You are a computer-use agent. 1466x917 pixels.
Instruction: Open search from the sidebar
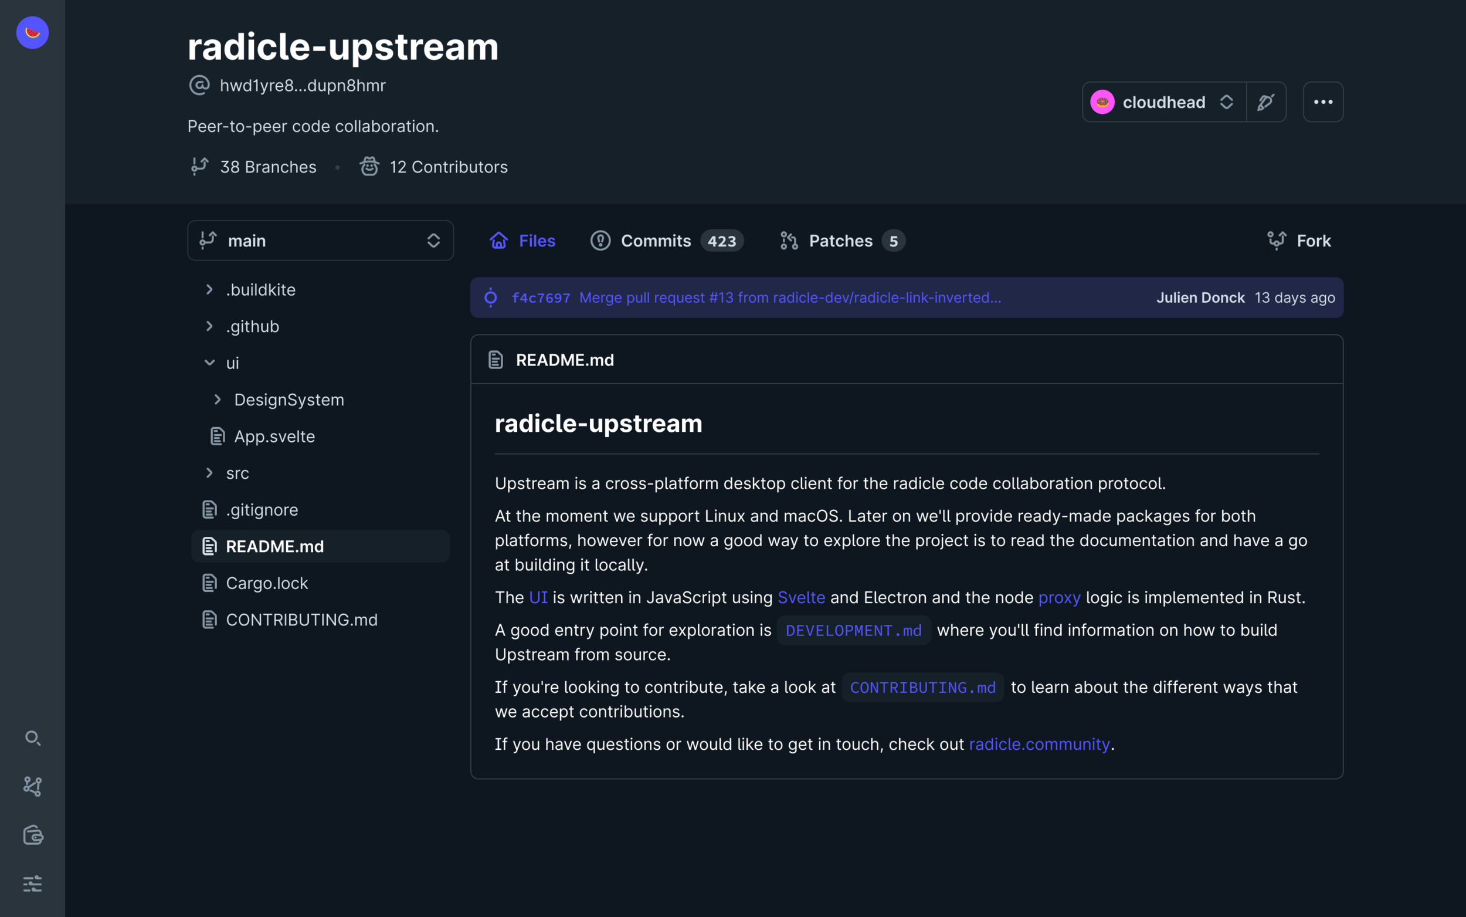pos(32,739)
